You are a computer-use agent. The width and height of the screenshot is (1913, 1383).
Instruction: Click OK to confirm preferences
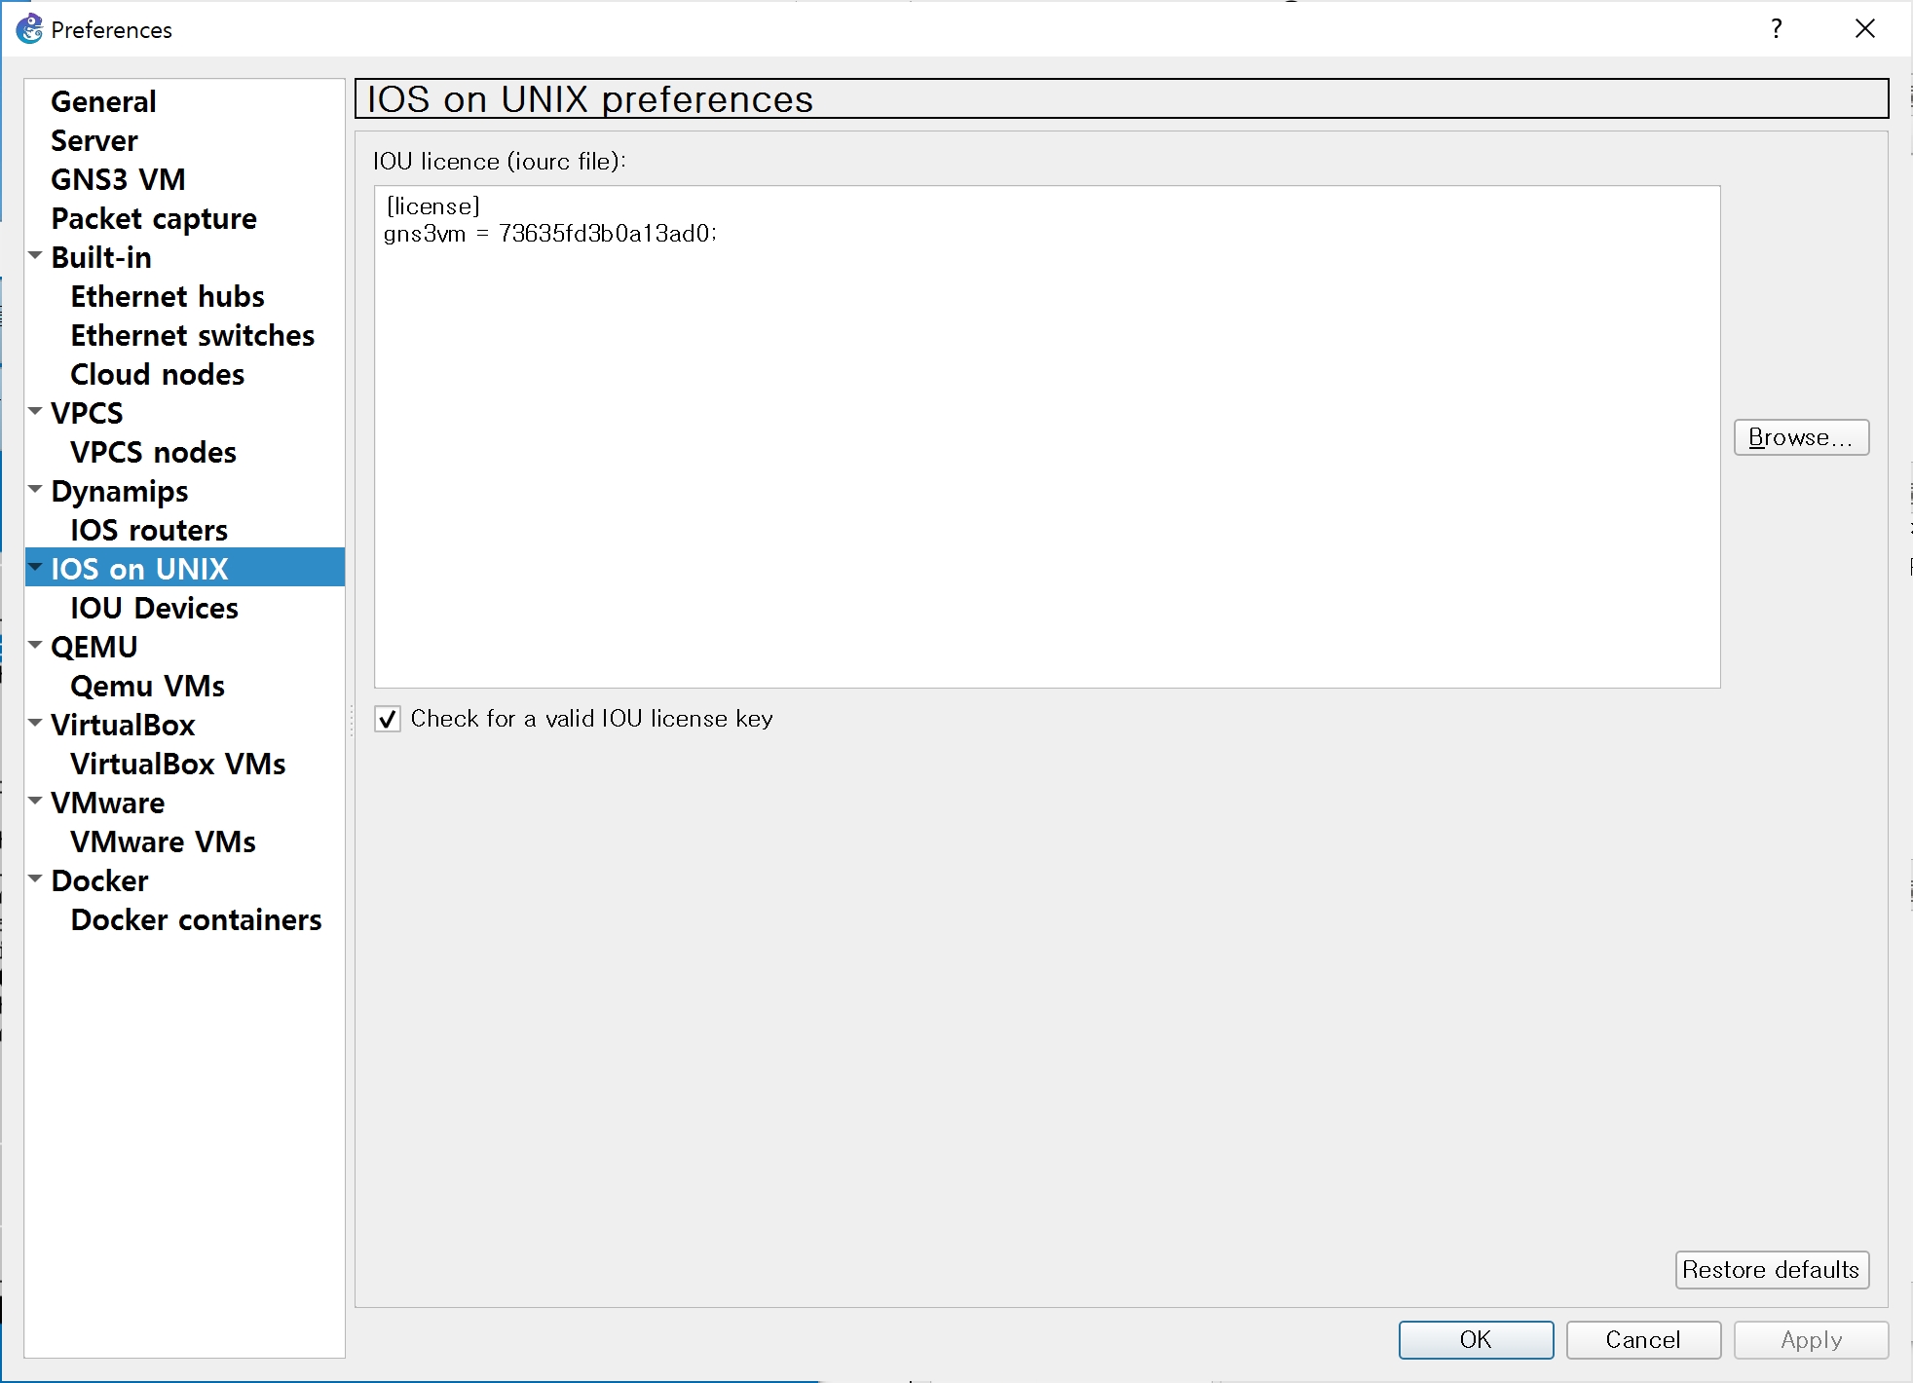click(1475, 1339)
